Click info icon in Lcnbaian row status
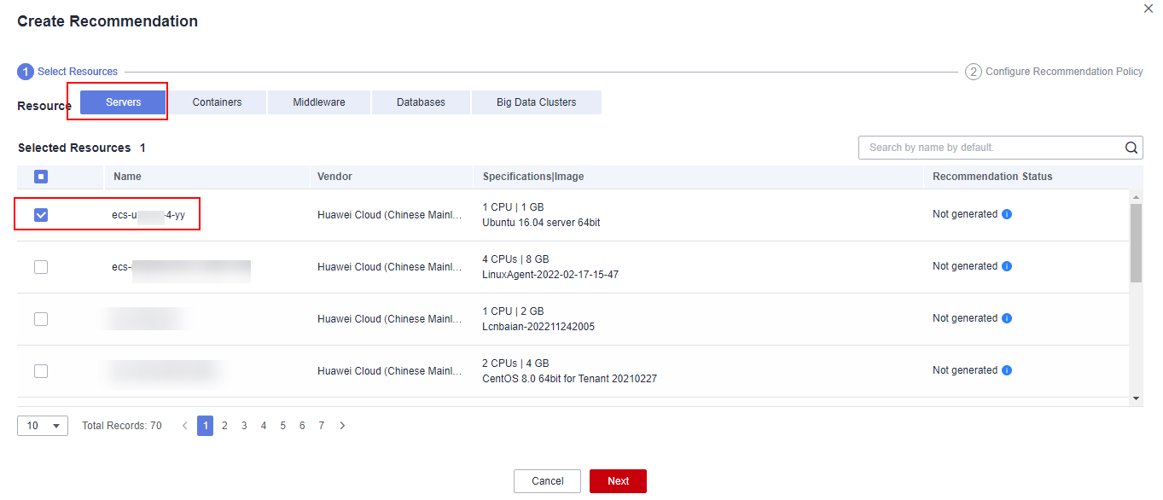The height and width of the screenshot is (500, 1163). click(x=1007, y=319)
